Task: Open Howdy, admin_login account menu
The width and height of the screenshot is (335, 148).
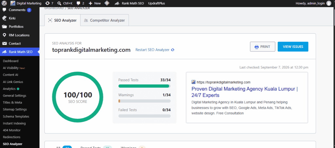Action: coord(313,3)
